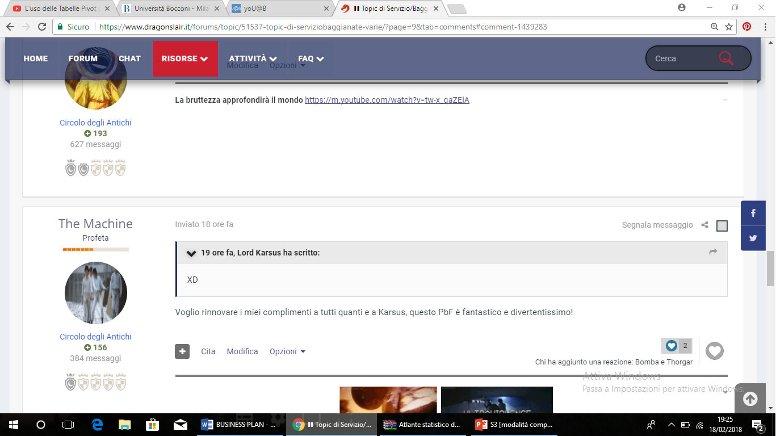Expand the RISORSE menu

[x=185, y=58]
